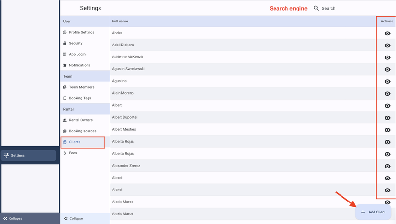Click the Booking sources briefcase icon
Viewport: 396px width, 224px height.
65,131
